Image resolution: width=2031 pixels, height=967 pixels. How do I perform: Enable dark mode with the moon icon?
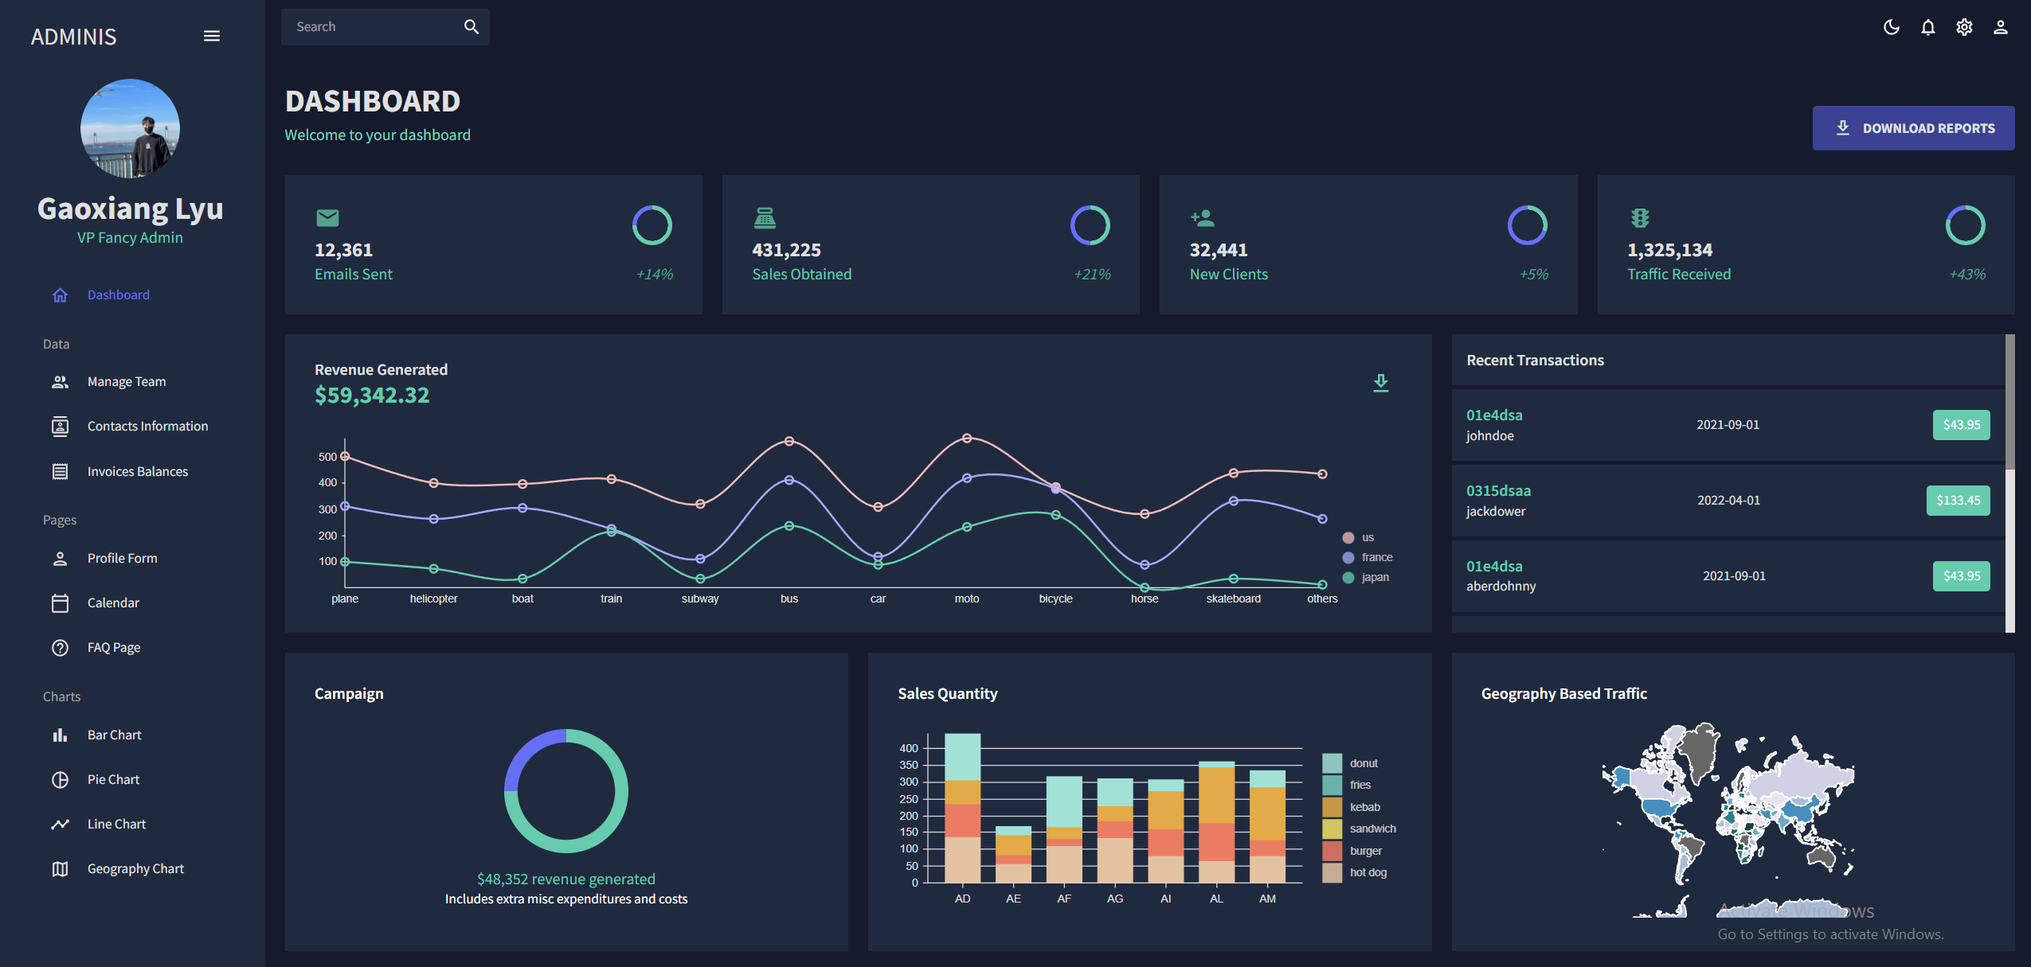pyautogui.click(x=1892, y=26)
